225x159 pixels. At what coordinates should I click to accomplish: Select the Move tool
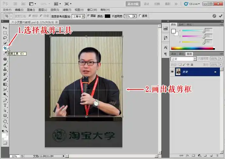coord(5,27)
